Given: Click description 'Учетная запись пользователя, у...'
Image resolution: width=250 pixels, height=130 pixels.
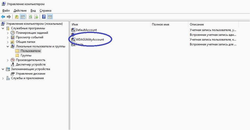Looking at the screenshot, I should pyautogui.click(x=213, y=30).
